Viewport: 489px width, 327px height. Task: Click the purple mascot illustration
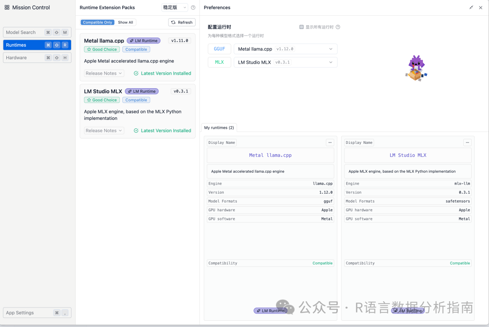417,68
